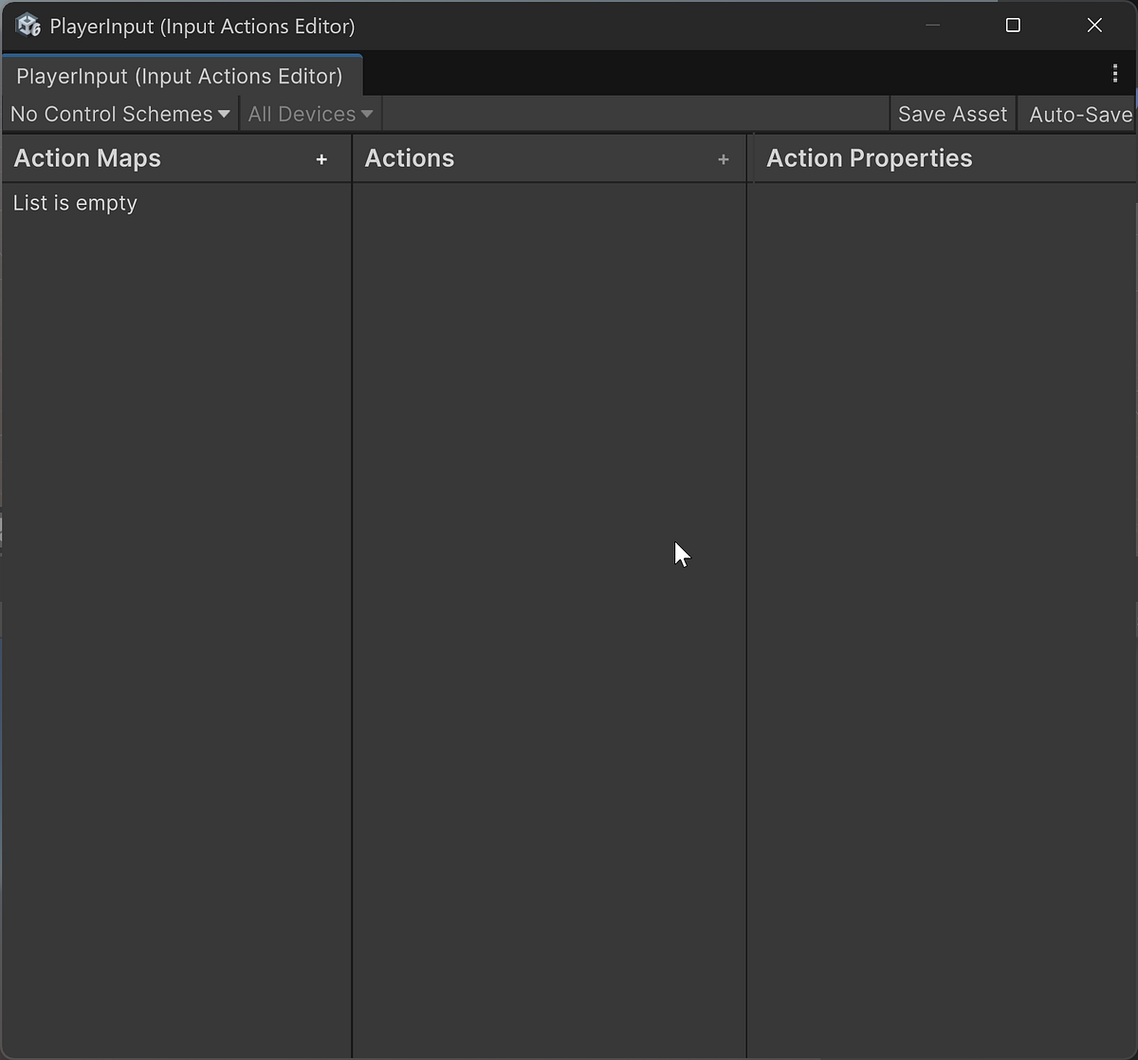The height and width of the screenshot is (1060, 1138).
Task: Add a new Action with plus icon
Action: click(724, 159)
